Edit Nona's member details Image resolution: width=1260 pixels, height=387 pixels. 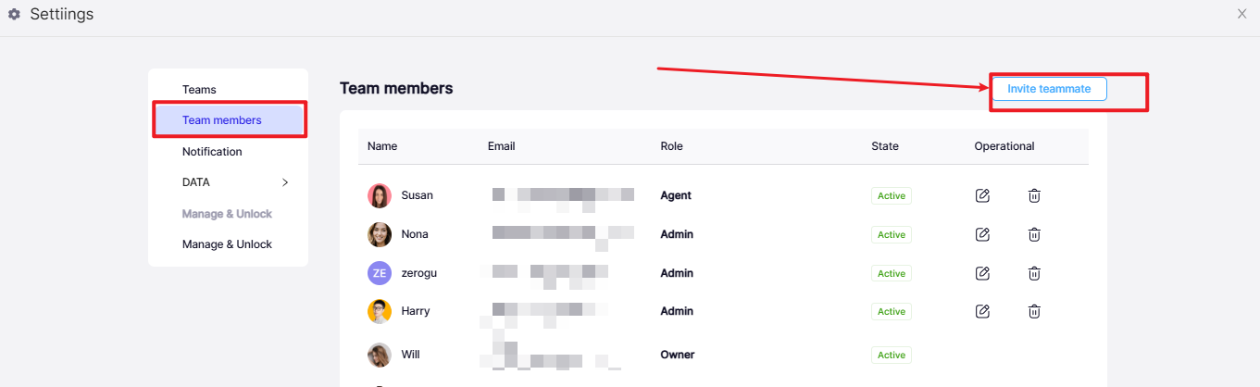[x=983, y=234]
